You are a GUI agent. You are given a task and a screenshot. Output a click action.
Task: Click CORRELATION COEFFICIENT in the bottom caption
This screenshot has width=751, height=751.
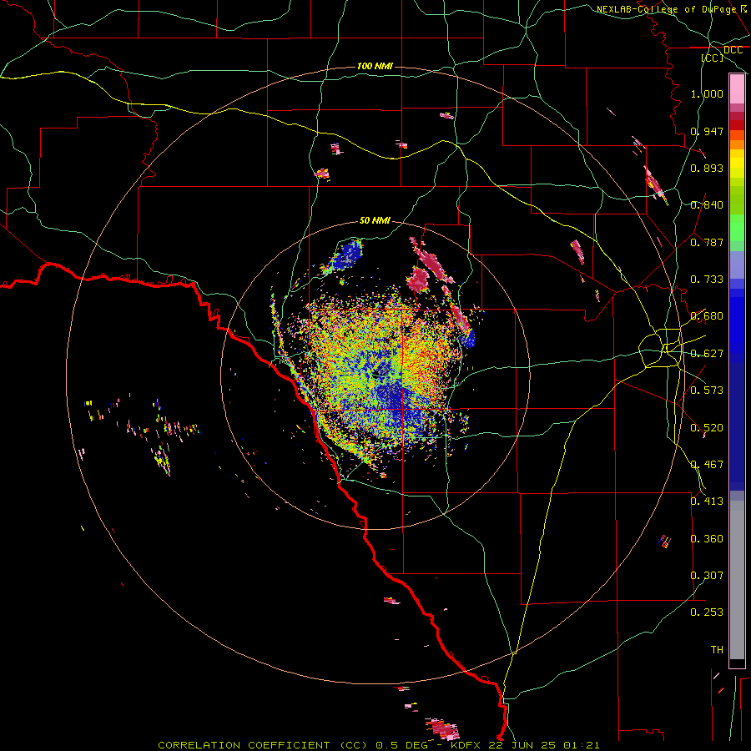coord(244,745)
